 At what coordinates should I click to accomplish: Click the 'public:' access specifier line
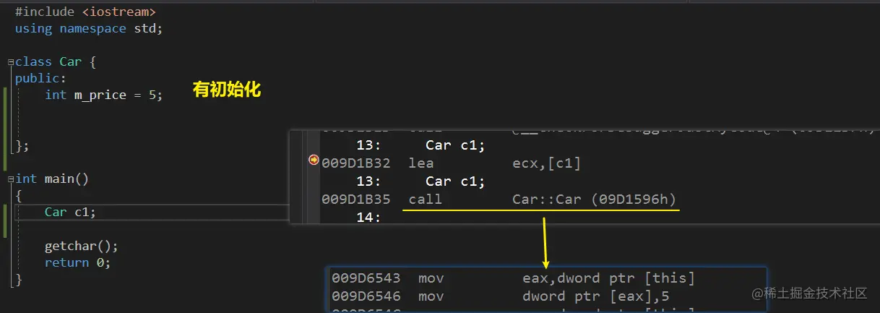(x=40, y=79)
